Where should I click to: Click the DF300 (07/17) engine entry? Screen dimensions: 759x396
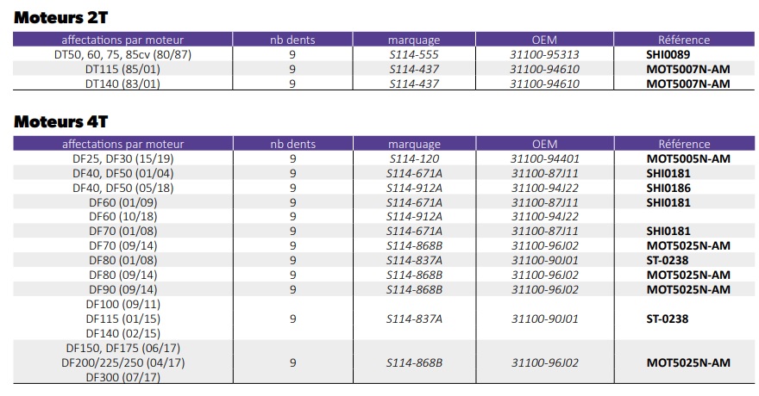pos(122,377)
